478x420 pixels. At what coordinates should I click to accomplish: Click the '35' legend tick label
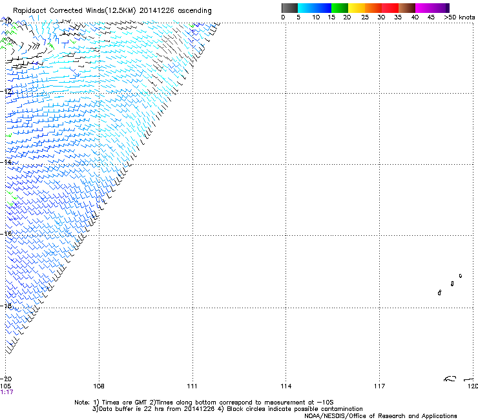[398, 17]
